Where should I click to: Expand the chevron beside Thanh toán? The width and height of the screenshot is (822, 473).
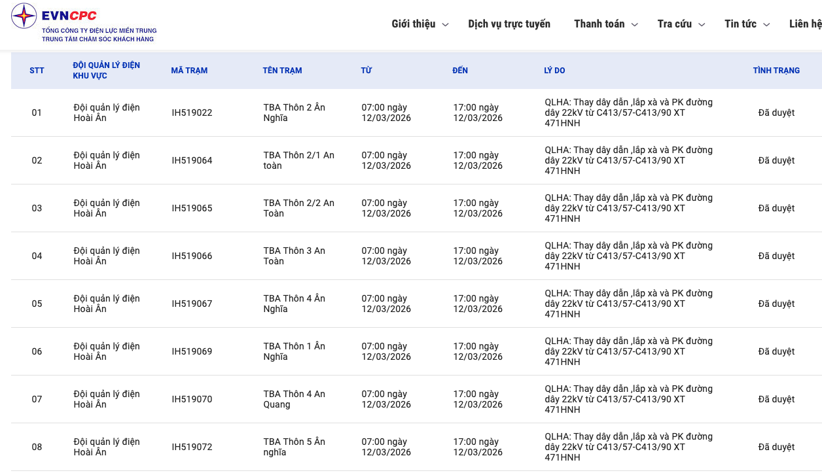click(x=635, y=25)
